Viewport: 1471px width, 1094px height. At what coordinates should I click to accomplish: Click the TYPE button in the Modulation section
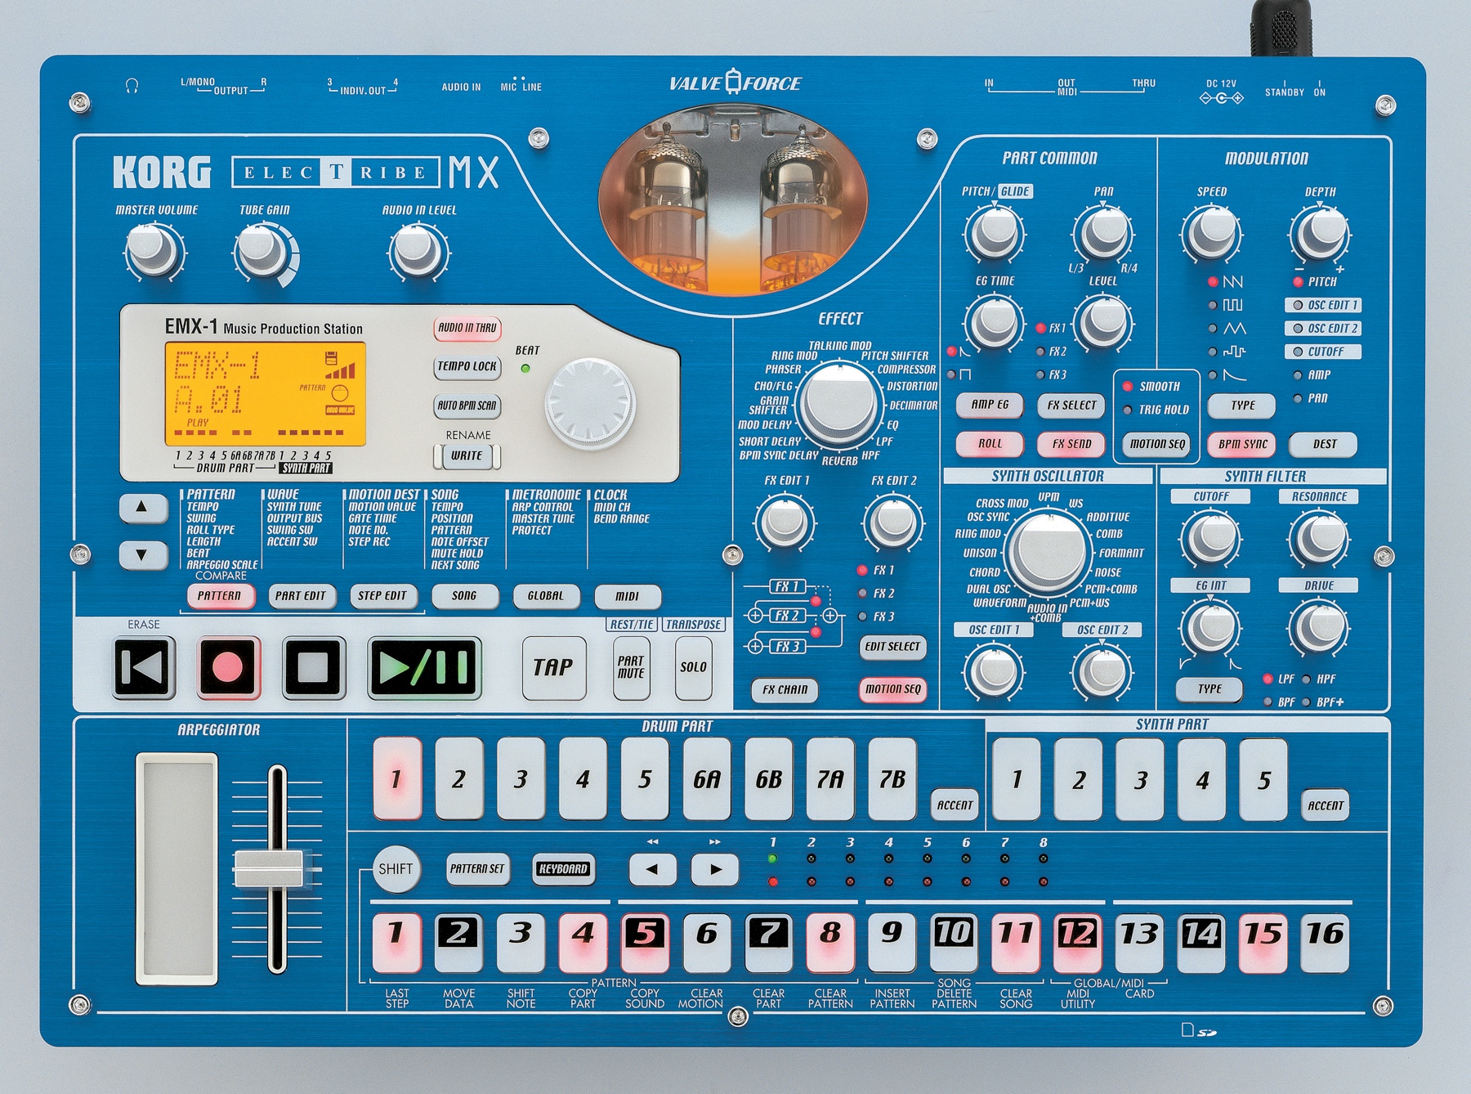tap(1243, 406)
